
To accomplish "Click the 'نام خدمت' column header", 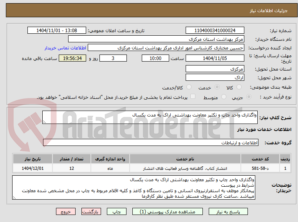I will point(185,159).
